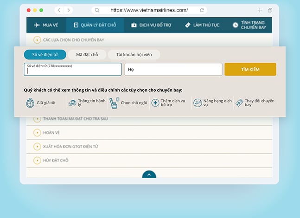Expand the Hoàn vé section

38,133
